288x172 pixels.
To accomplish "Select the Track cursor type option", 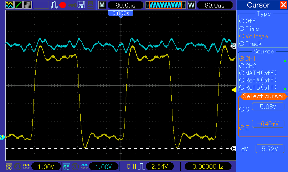I will click(250, 44).
